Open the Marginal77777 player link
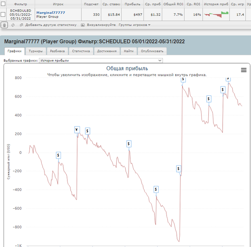The width and height of the screenshot is (251, 247). [51, 13]
